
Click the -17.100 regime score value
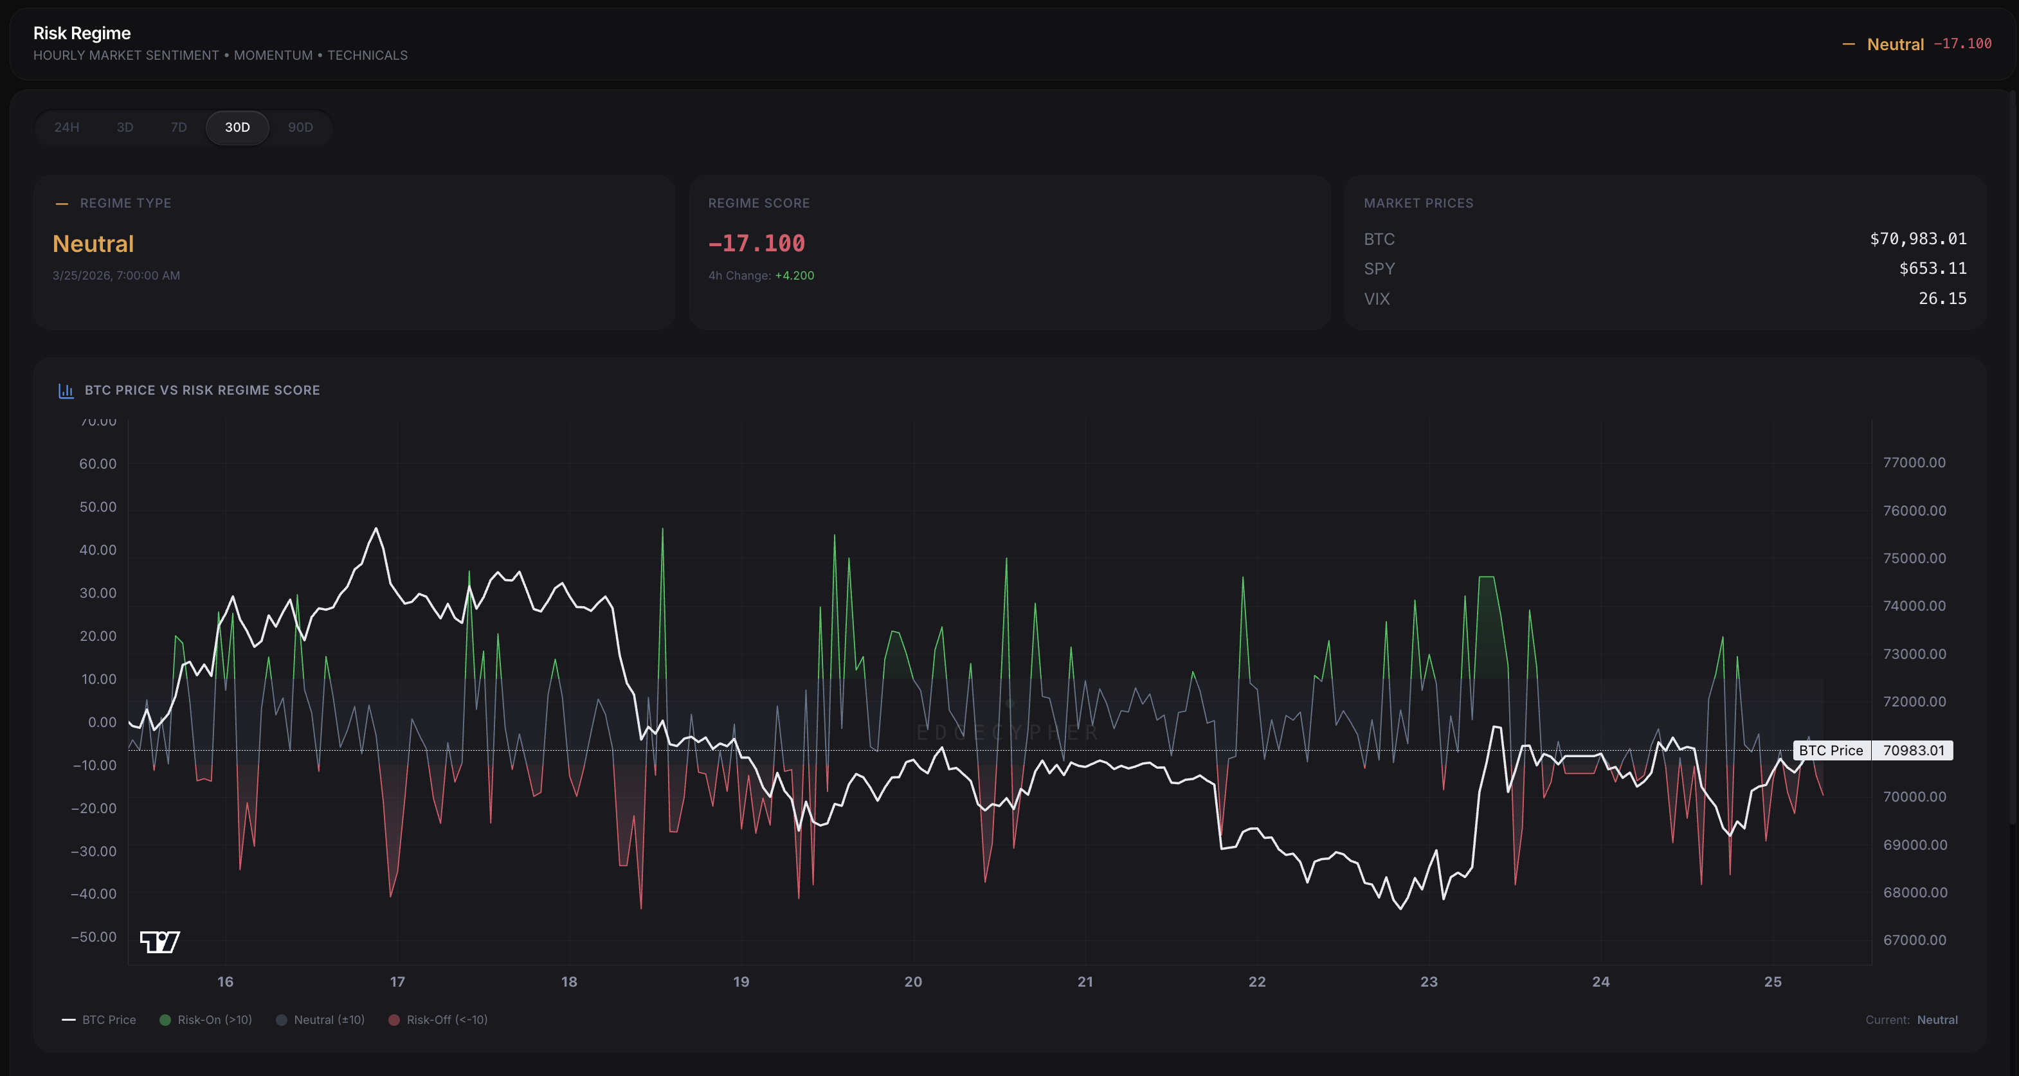point(756,244)
